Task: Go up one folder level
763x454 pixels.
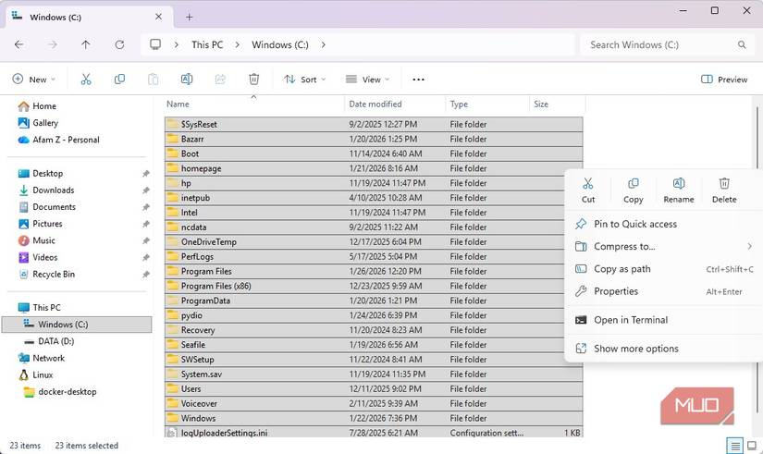Action: (x=86, y=44)
